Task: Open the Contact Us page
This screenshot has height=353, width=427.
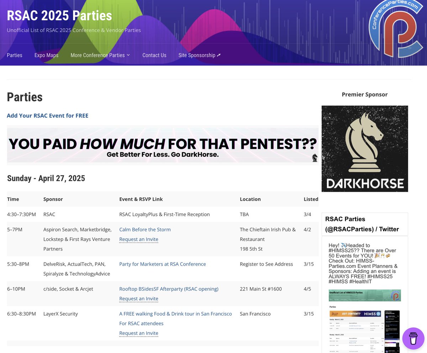Action: coord(154,55)
